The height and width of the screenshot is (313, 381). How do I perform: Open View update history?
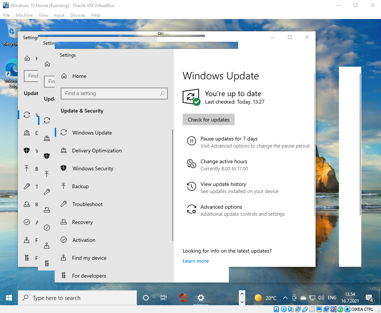[x=233, y=188]
